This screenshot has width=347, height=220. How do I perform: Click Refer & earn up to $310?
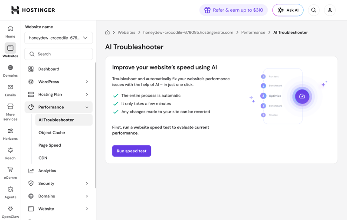(233, 10)
